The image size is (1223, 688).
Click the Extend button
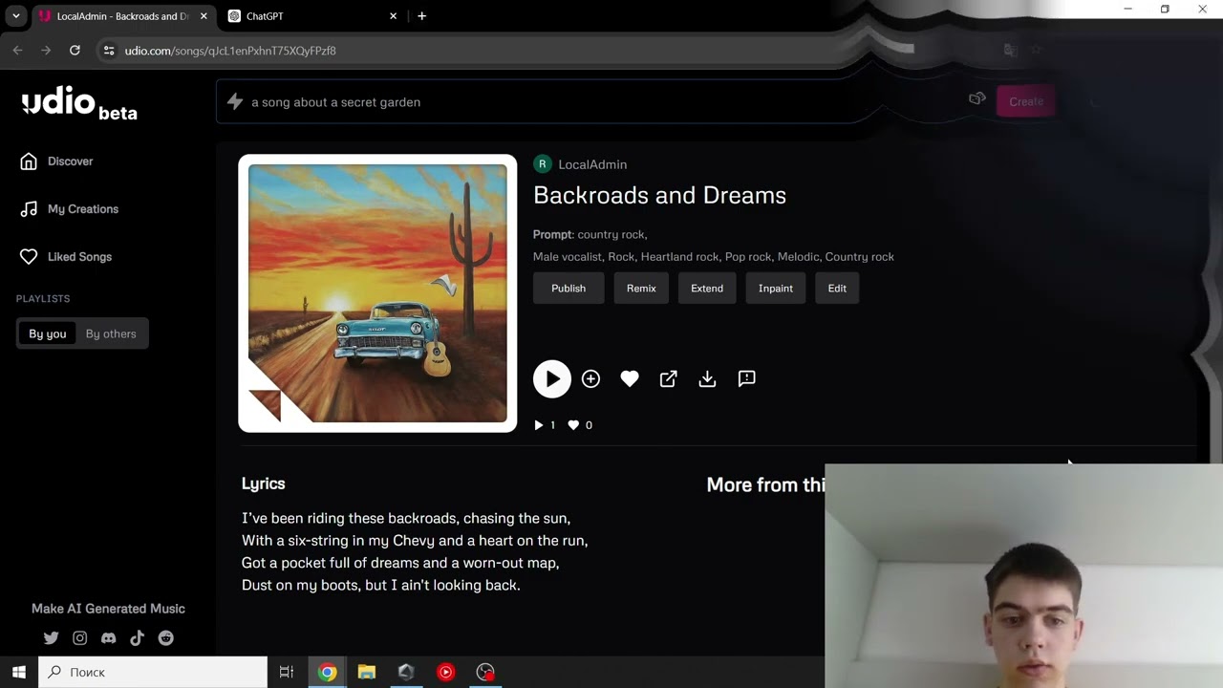[707, 288]
